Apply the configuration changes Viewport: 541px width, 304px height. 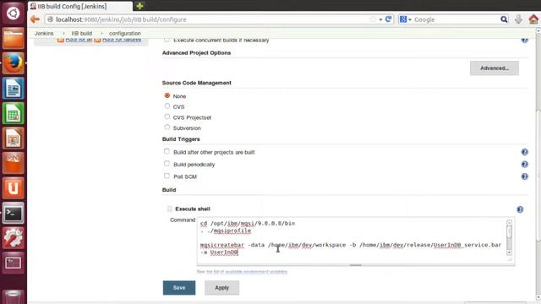point(221,288)
